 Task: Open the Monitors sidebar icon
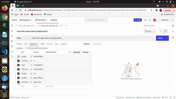[x=12, y=46]
